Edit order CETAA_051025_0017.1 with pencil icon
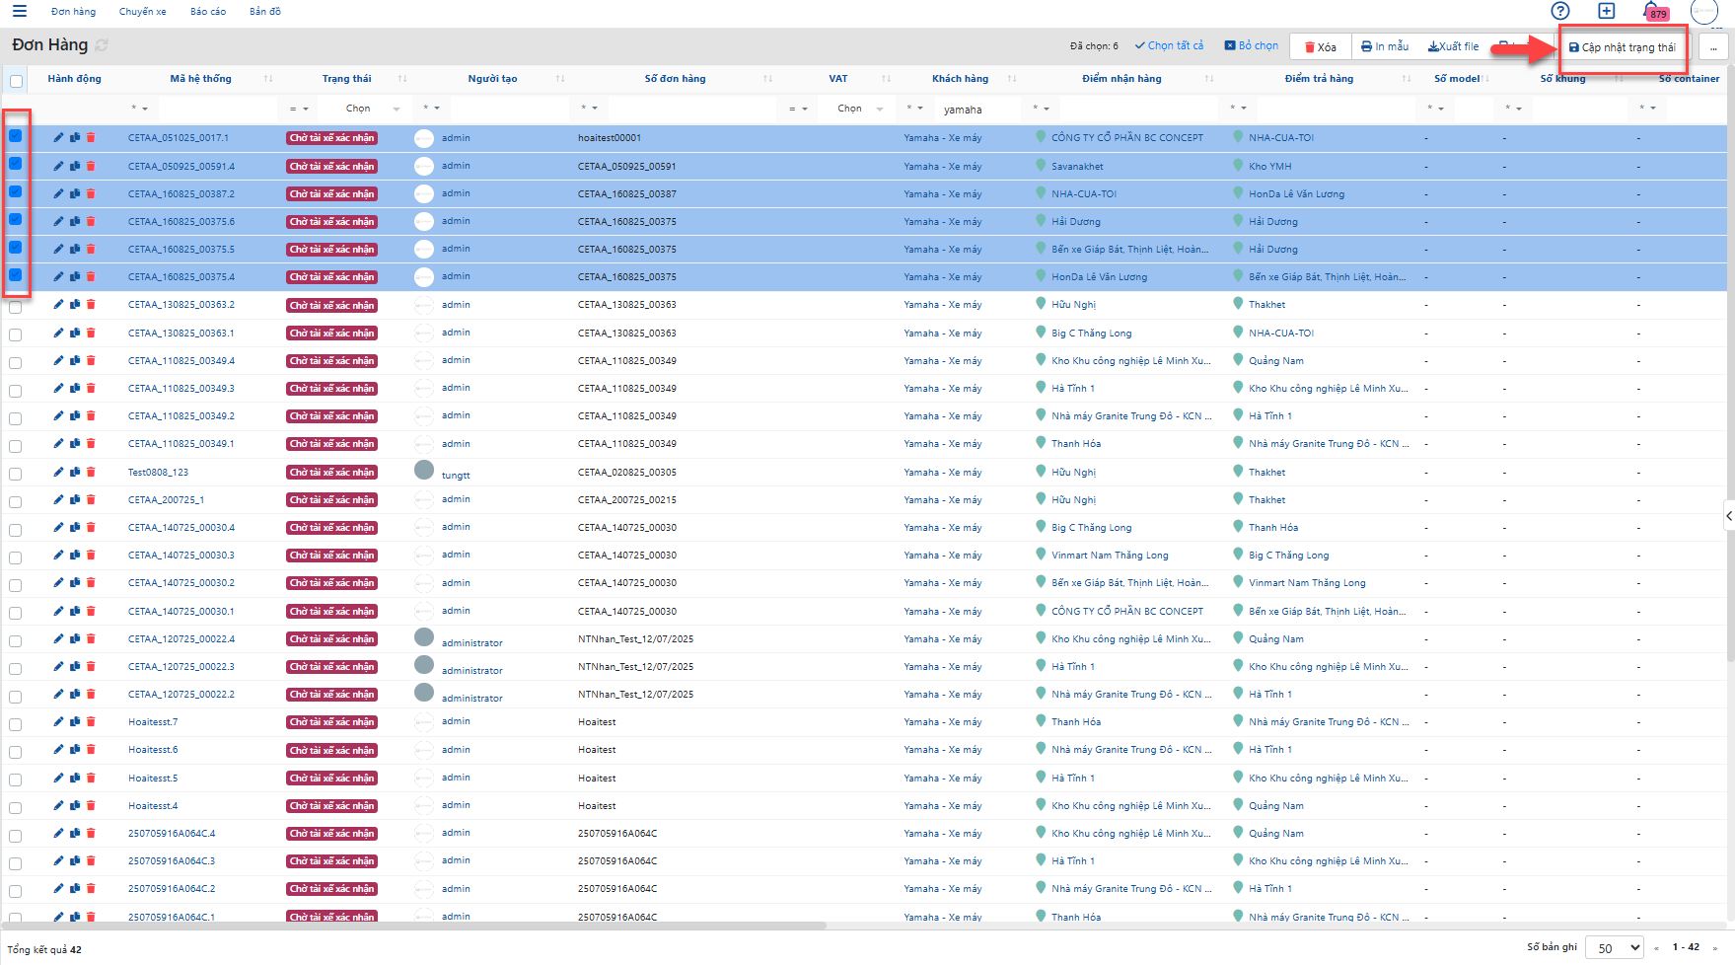The height and width of the screenshot is (965, 1735). pos(58,138)
